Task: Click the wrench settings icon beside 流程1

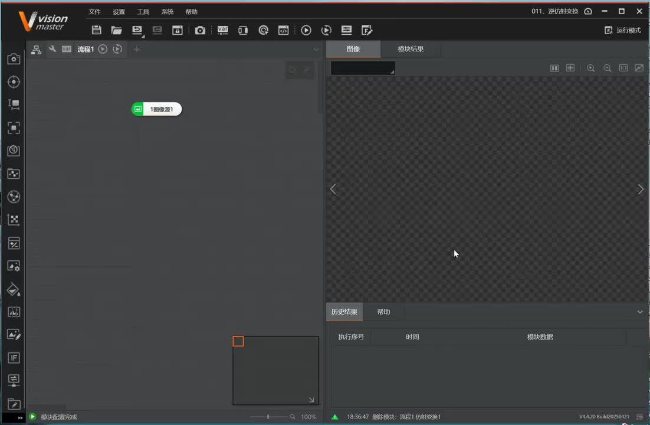Action: click(52, 49)
